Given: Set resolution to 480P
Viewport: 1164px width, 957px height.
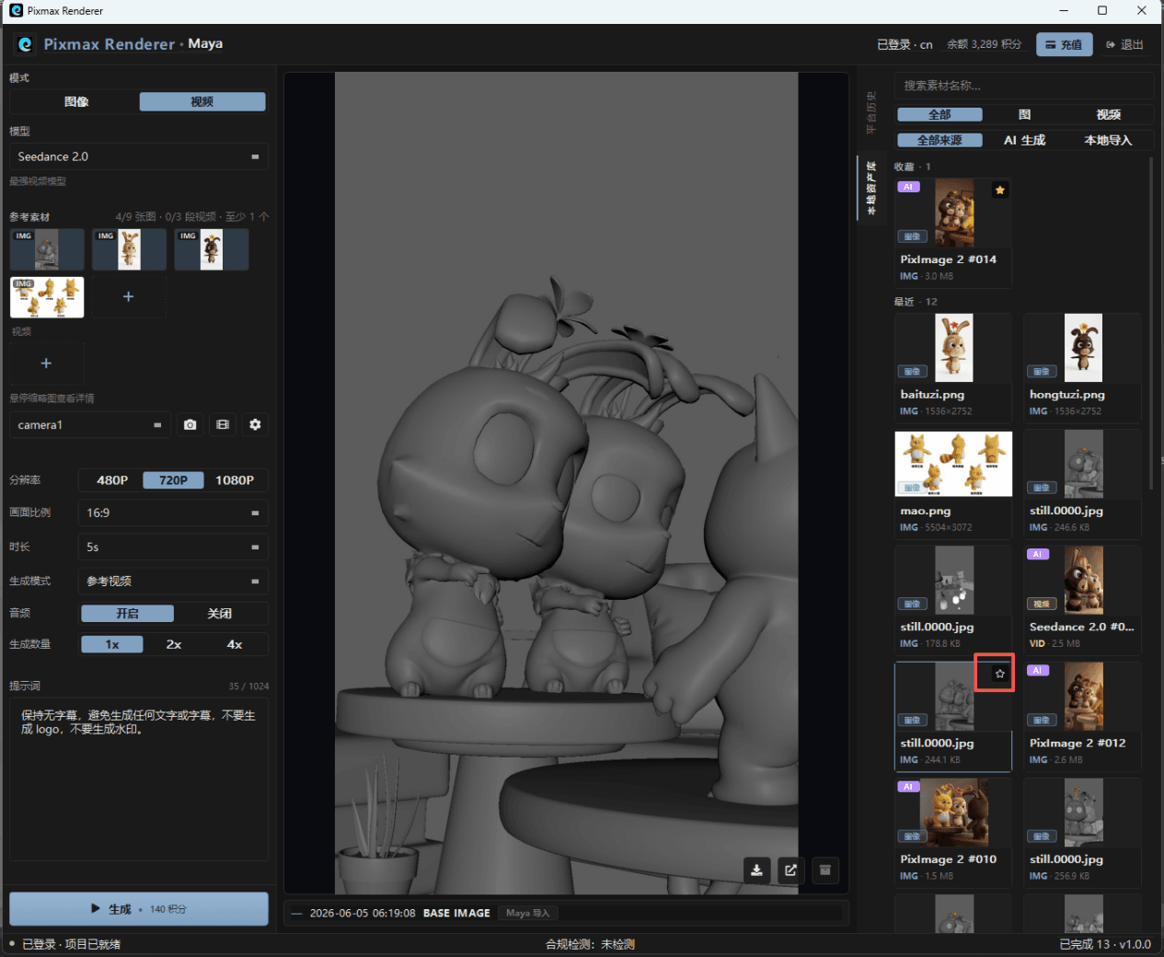Looking at the screenshot, I should (112, 480).
